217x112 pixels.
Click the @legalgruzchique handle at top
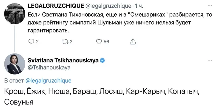pos(109,6)
